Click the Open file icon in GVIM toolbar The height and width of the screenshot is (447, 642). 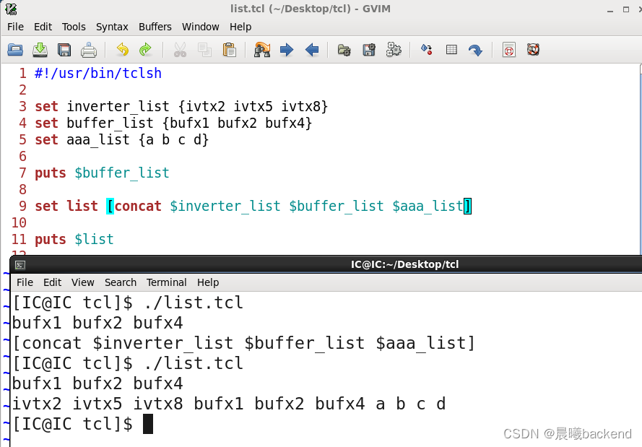15,50
